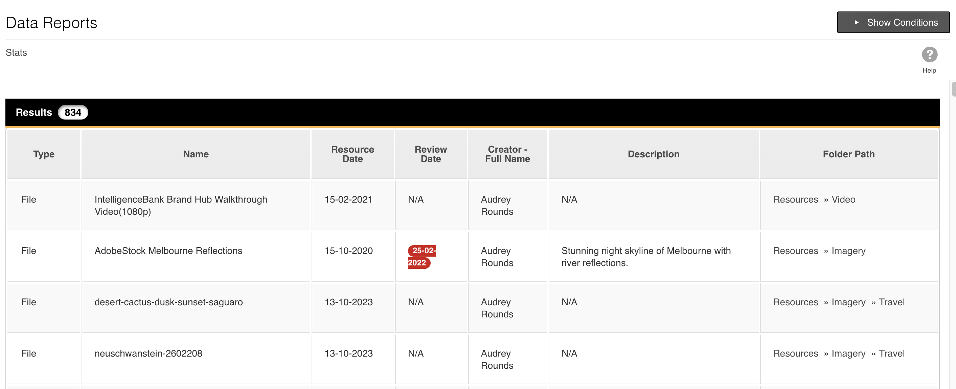Open AdobeStock Melbourne Reflections file
Image resolution: width=956 pixels, height=389 pixels.
click(x=168, y=251)
